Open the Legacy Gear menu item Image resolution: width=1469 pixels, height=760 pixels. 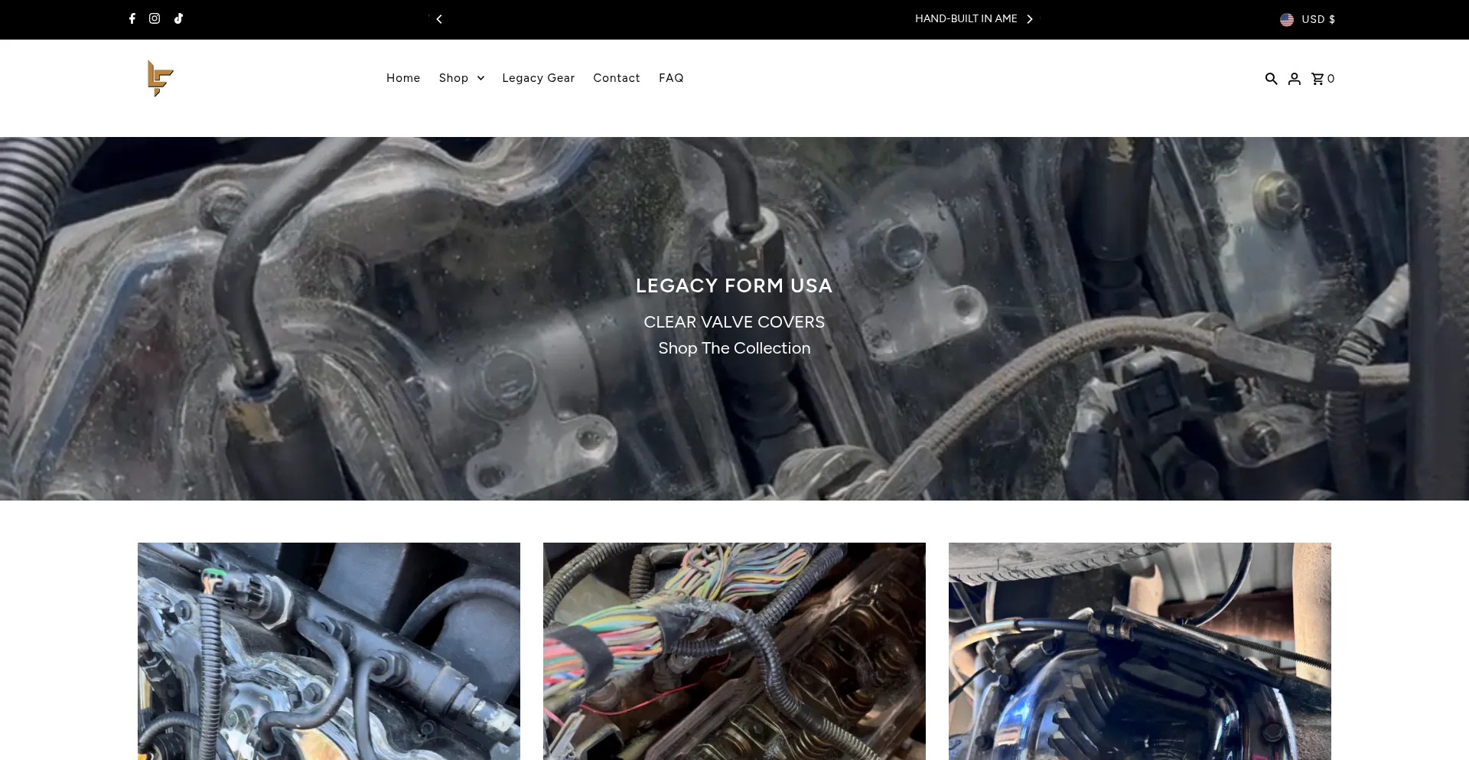tap(538, 78)
